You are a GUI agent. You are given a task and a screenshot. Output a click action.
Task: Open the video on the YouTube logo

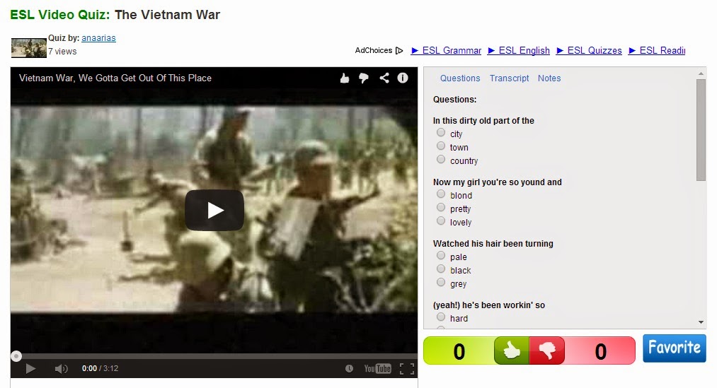(377, 368)
